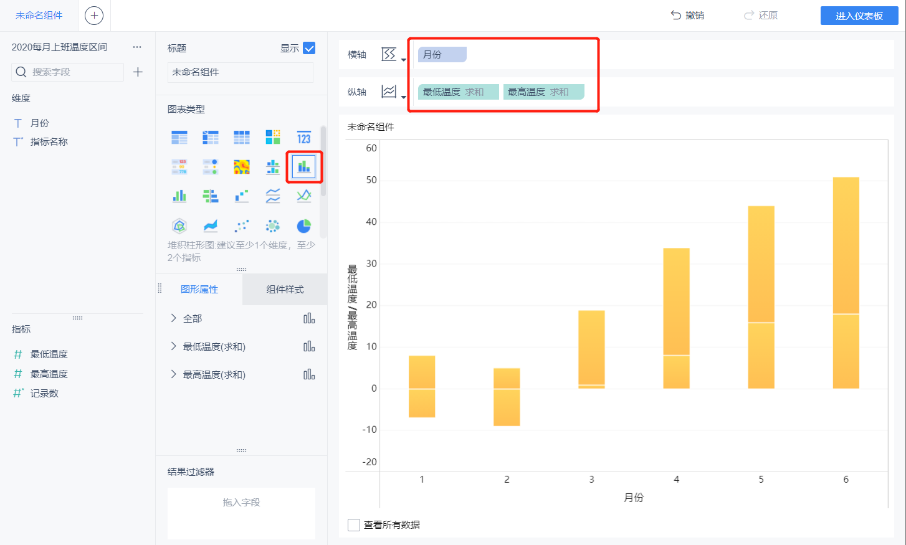The width and height of the screenshot is (906, 545).
Task: Focus the 搜索字段 search box
Action: 68,72
